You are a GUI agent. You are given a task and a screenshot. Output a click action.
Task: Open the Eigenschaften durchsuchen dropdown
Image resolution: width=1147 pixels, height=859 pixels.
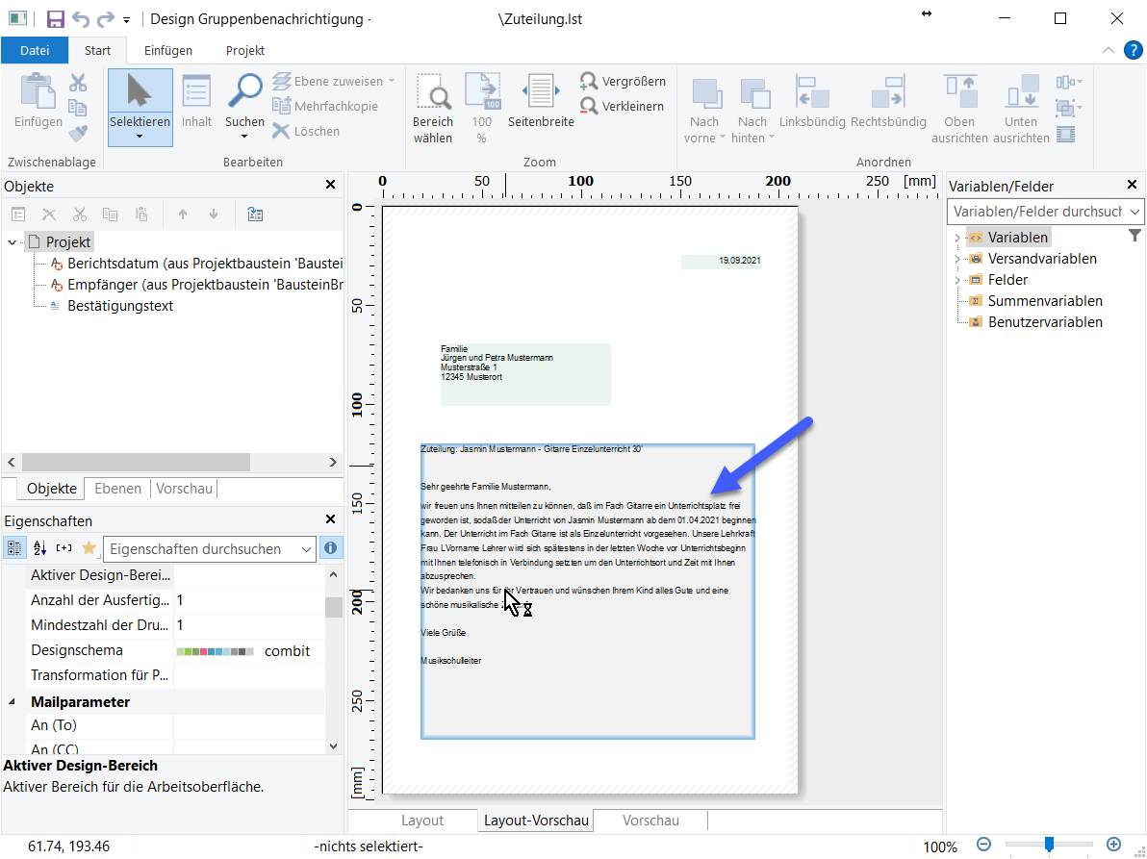tap(307, 549)
